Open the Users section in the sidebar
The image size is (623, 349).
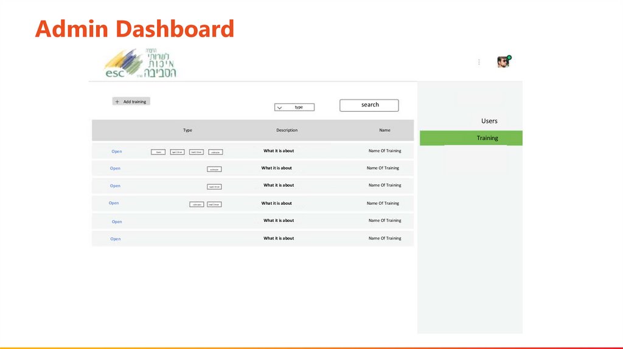489,121
